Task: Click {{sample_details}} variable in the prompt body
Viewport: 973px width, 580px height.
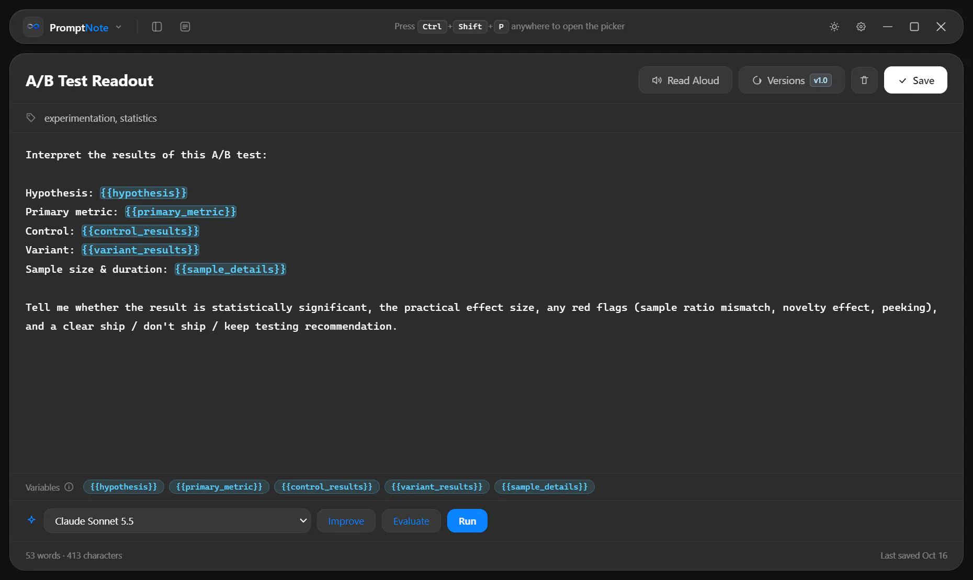Action: click(x=230, y=269)
